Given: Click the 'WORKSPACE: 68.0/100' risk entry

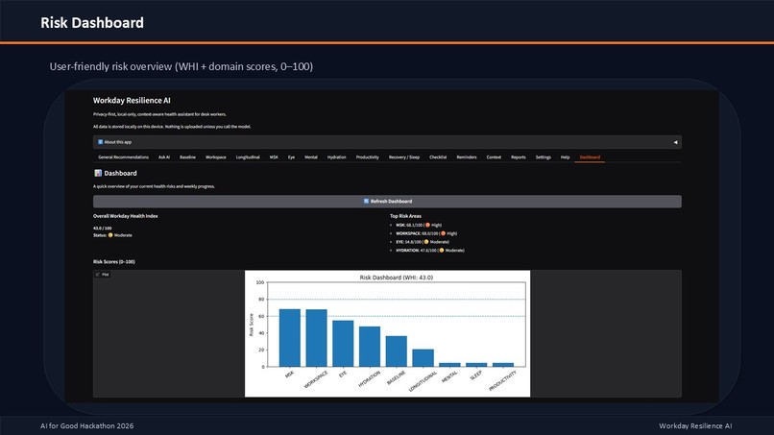Looking at the screenshot, I should (426, 233).
